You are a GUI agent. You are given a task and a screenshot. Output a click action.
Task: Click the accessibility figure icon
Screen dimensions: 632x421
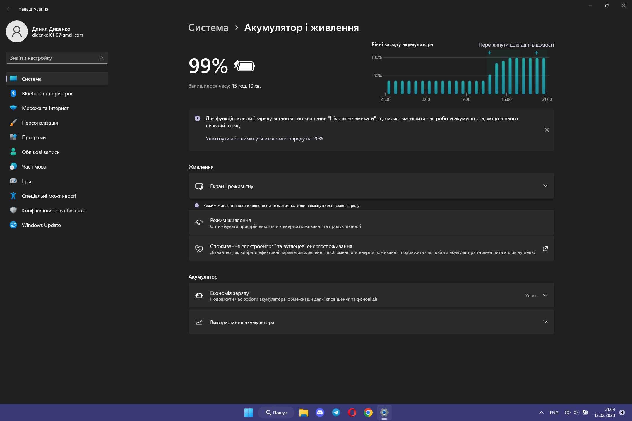click(x=13, y=196)
